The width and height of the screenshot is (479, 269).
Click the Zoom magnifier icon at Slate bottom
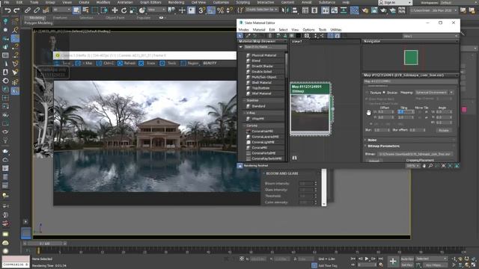pos(430,166)
